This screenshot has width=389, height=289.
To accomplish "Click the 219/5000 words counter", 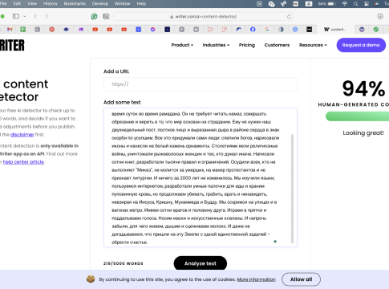I will point(124,263).
